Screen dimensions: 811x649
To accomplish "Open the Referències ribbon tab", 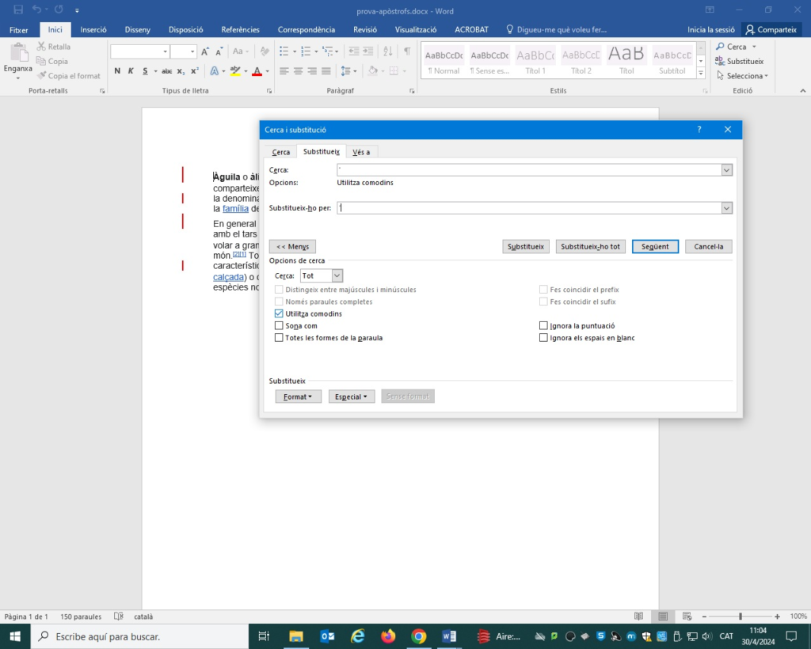I will pos(240,30).
